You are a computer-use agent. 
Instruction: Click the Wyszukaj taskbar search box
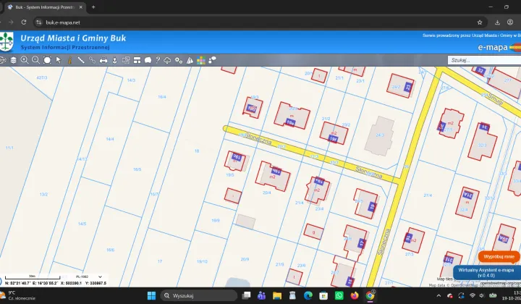point(199,296)
